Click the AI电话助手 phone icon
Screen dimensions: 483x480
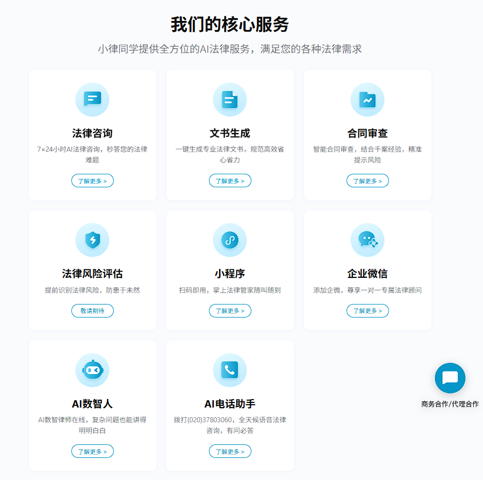pos(230,370)
